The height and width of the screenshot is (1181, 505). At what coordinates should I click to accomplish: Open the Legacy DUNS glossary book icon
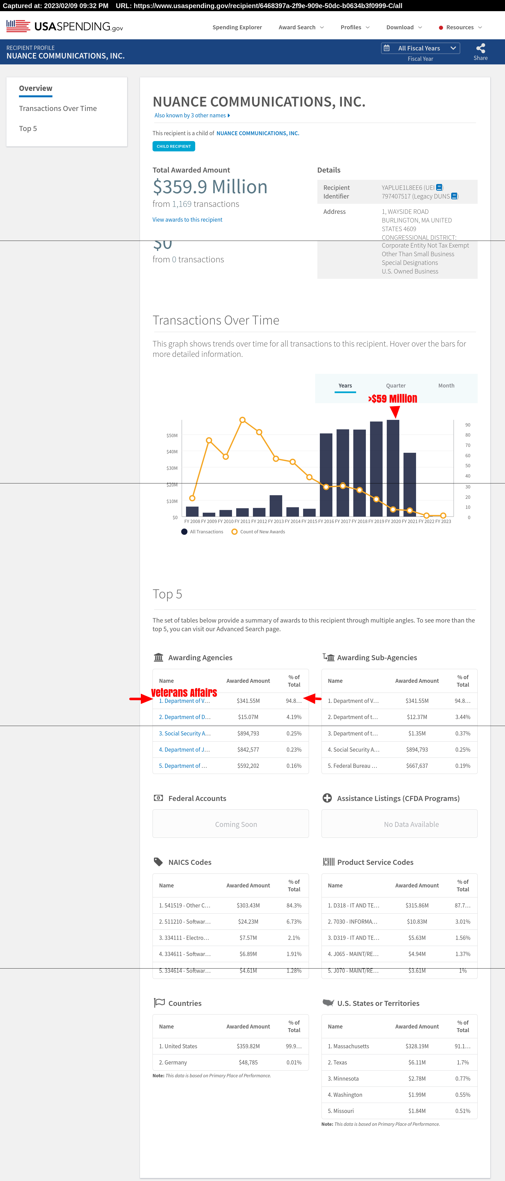[x=454, y=196]
